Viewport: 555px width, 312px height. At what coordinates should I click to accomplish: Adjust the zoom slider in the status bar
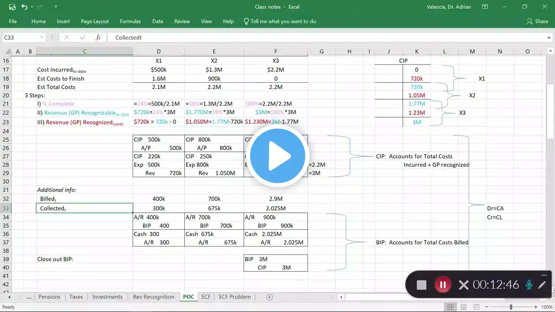coord(511,307)
